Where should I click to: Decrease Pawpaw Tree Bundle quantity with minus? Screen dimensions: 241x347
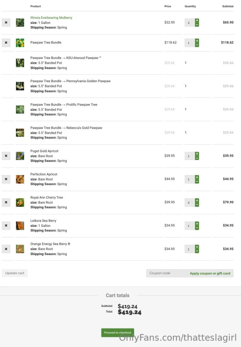(x=197, y=45)
